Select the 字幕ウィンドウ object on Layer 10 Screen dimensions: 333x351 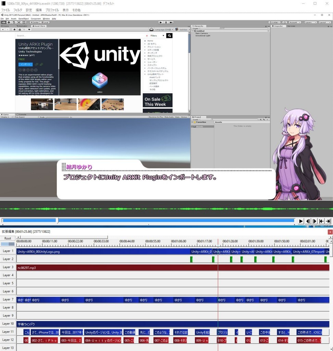173,324
